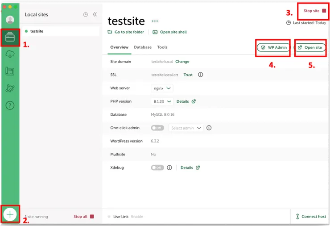Collapse the Local sites panel
330x231 pixels.
tap(95, 14)
